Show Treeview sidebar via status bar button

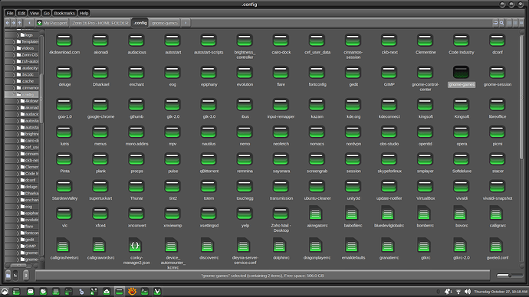pyautogui.click(x=15, y=276)
